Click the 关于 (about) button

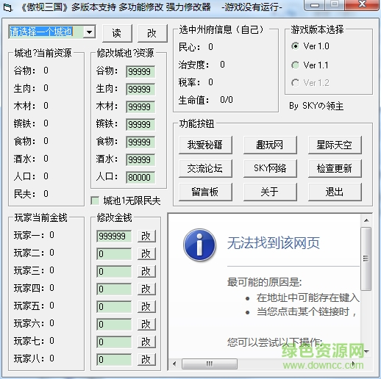point(270,192)
